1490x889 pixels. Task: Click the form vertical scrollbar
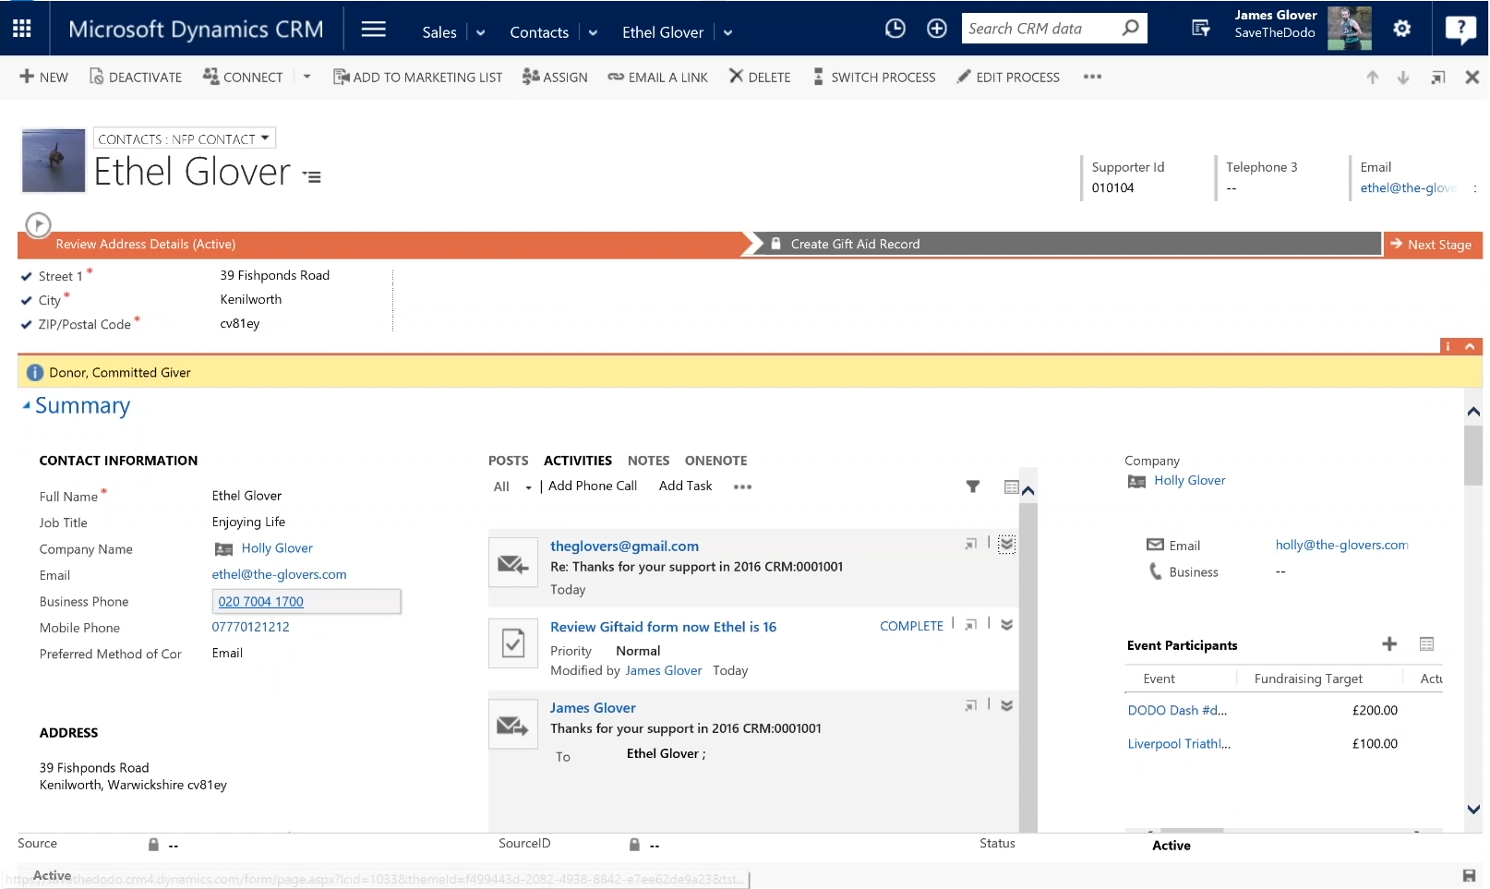[1472, 456]
